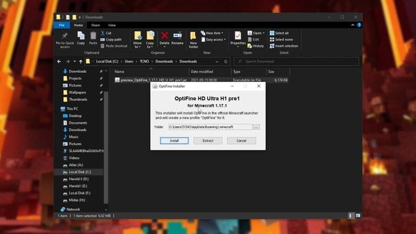Open Network in navigation pane

pyautogui.click(x=73, y=209)
